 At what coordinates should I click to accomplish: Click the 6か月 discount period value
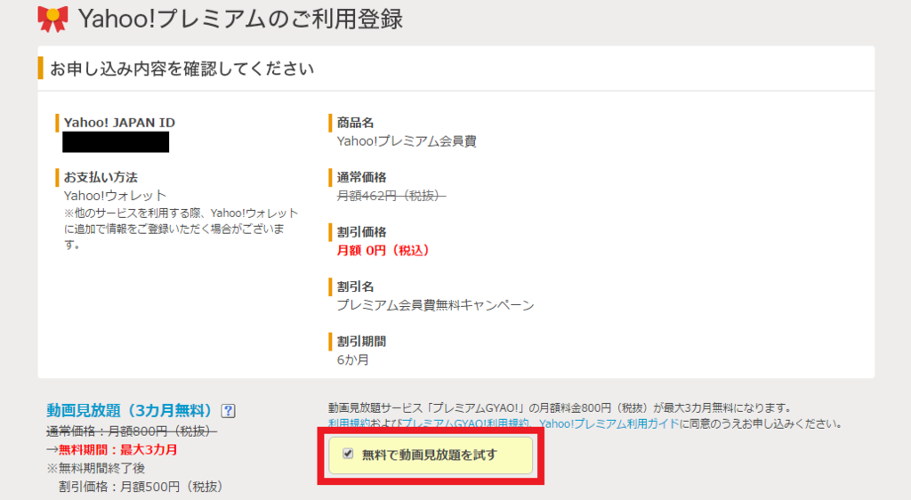352,360
